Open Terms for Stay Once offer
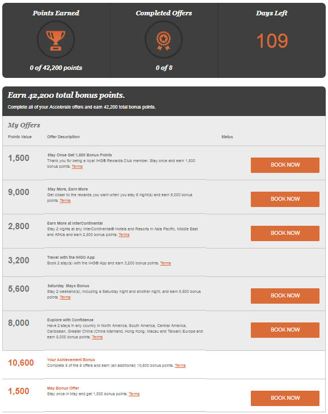Screen dimensions: 328x414 coord(77,167)
